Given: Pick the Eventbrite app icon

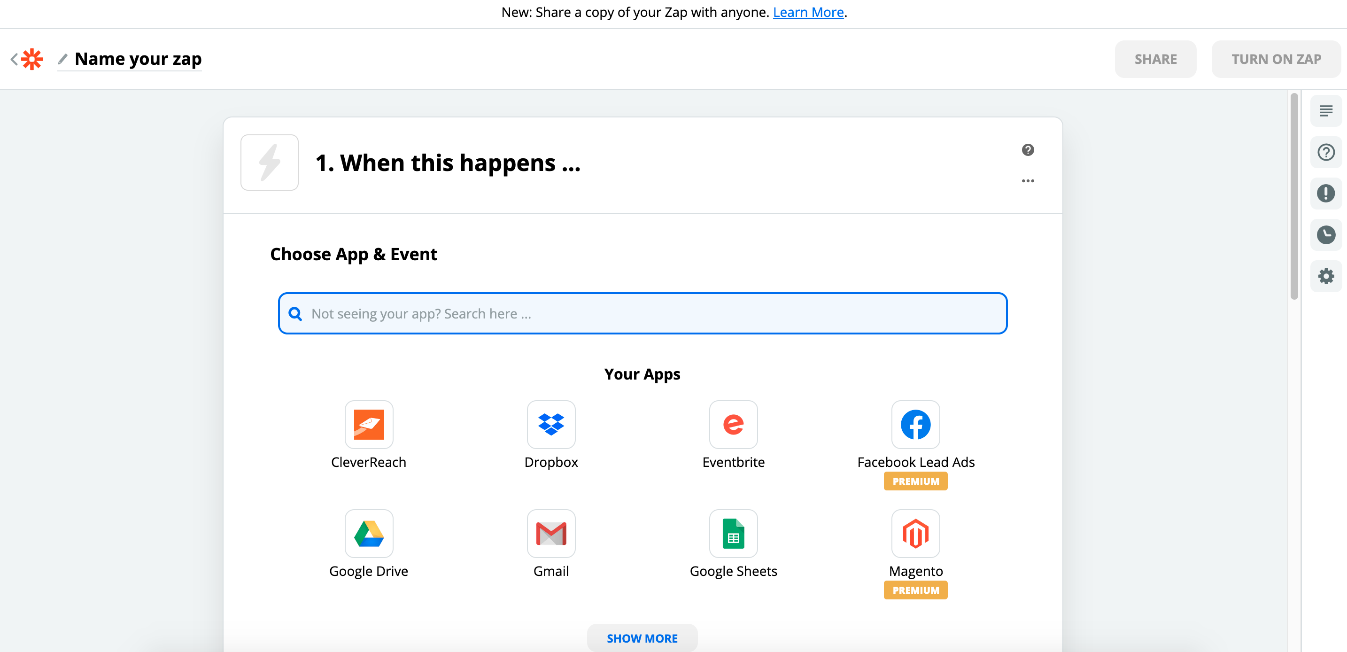Looking at the screenshot, I should (733, 424).
